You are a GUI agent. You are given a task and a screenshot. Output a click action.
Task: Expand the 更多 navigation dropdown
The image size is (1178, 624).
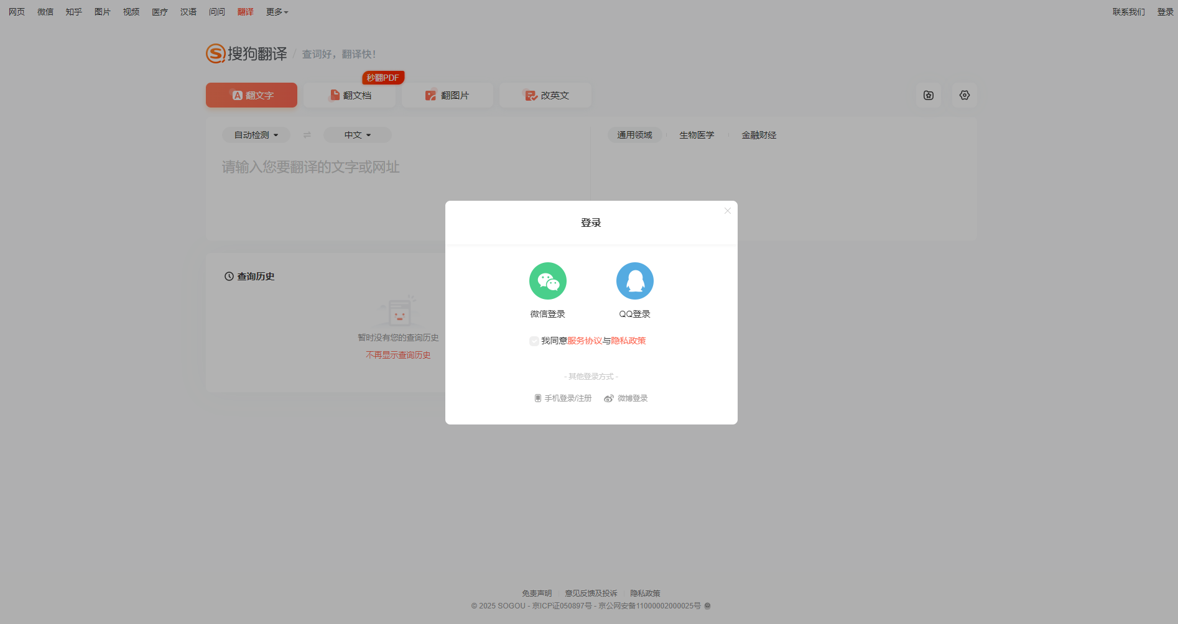coord(276,11)
